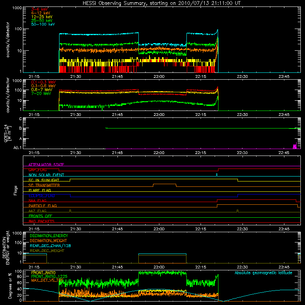This screenshot has width=305, height=305.
Task: Select the GAP_FLAG label
Action: pyautogui.click(x=37, y=170)
